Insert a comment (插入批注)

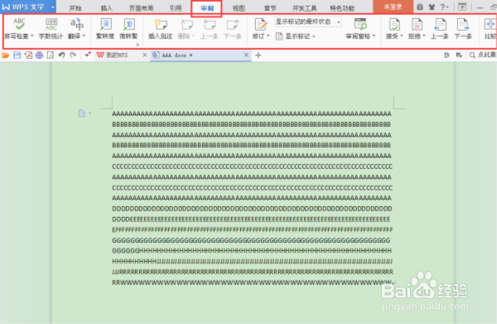(161, 28)
